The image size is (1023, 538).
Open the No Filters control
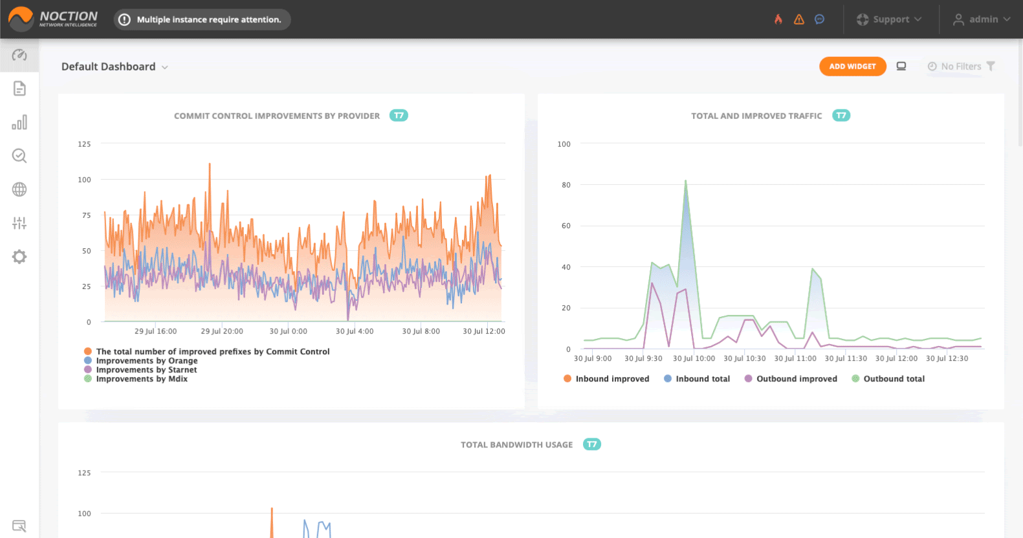[961, 66]
